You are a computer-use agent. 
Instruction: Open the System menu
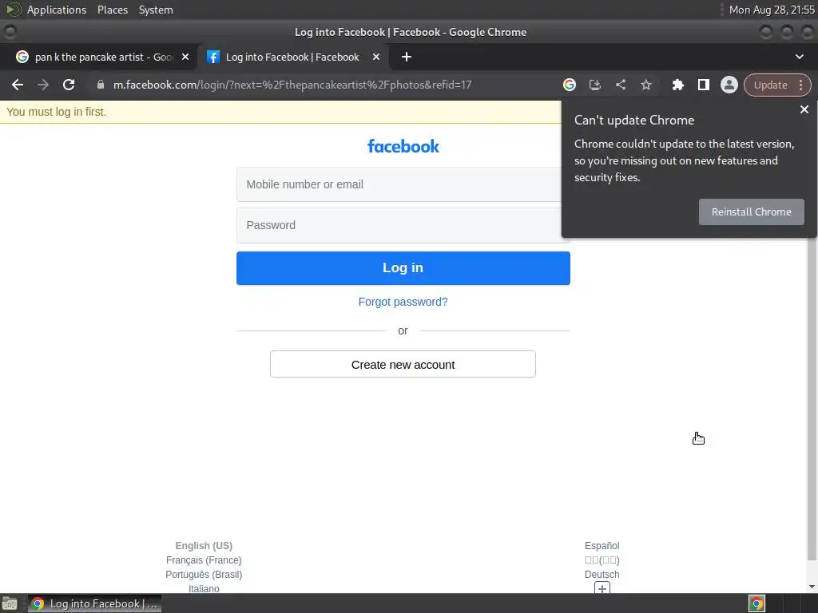(x=156, y=10)
